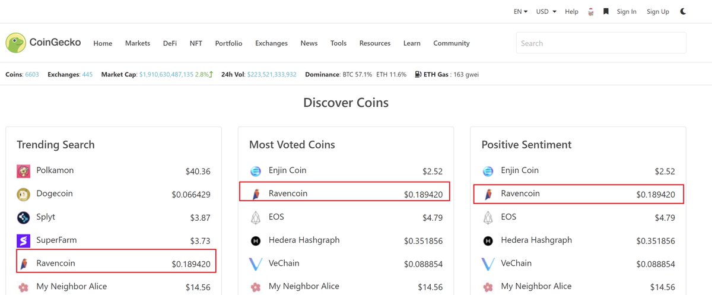
Task: Click the Sign Up link
Action: pyautogui.click(x=657, y=11)
